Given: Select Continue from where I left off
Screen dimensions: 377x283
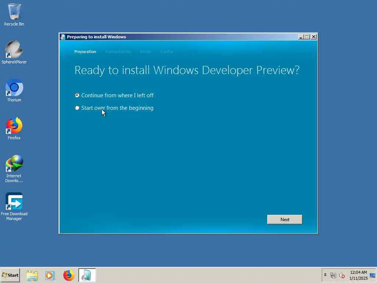Looking at the screenshot, I should 114,95.
